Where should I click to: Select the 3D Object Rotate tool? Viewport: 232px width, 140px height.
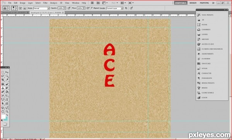click(3, 108)
